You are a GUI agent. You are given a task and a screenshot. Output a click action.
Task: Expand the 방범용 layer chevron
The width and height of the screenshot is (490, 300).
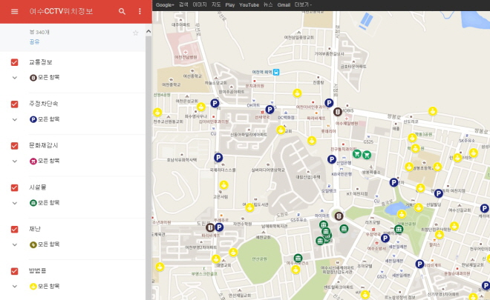pyautogui.click(x=15, y=285)
